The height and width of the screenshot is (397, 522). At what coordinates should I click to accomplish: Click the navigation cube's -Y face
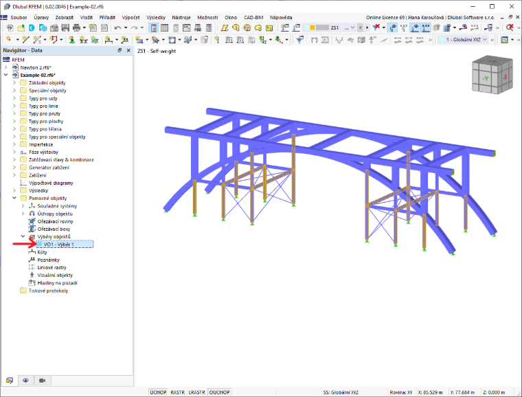point(486,78)
